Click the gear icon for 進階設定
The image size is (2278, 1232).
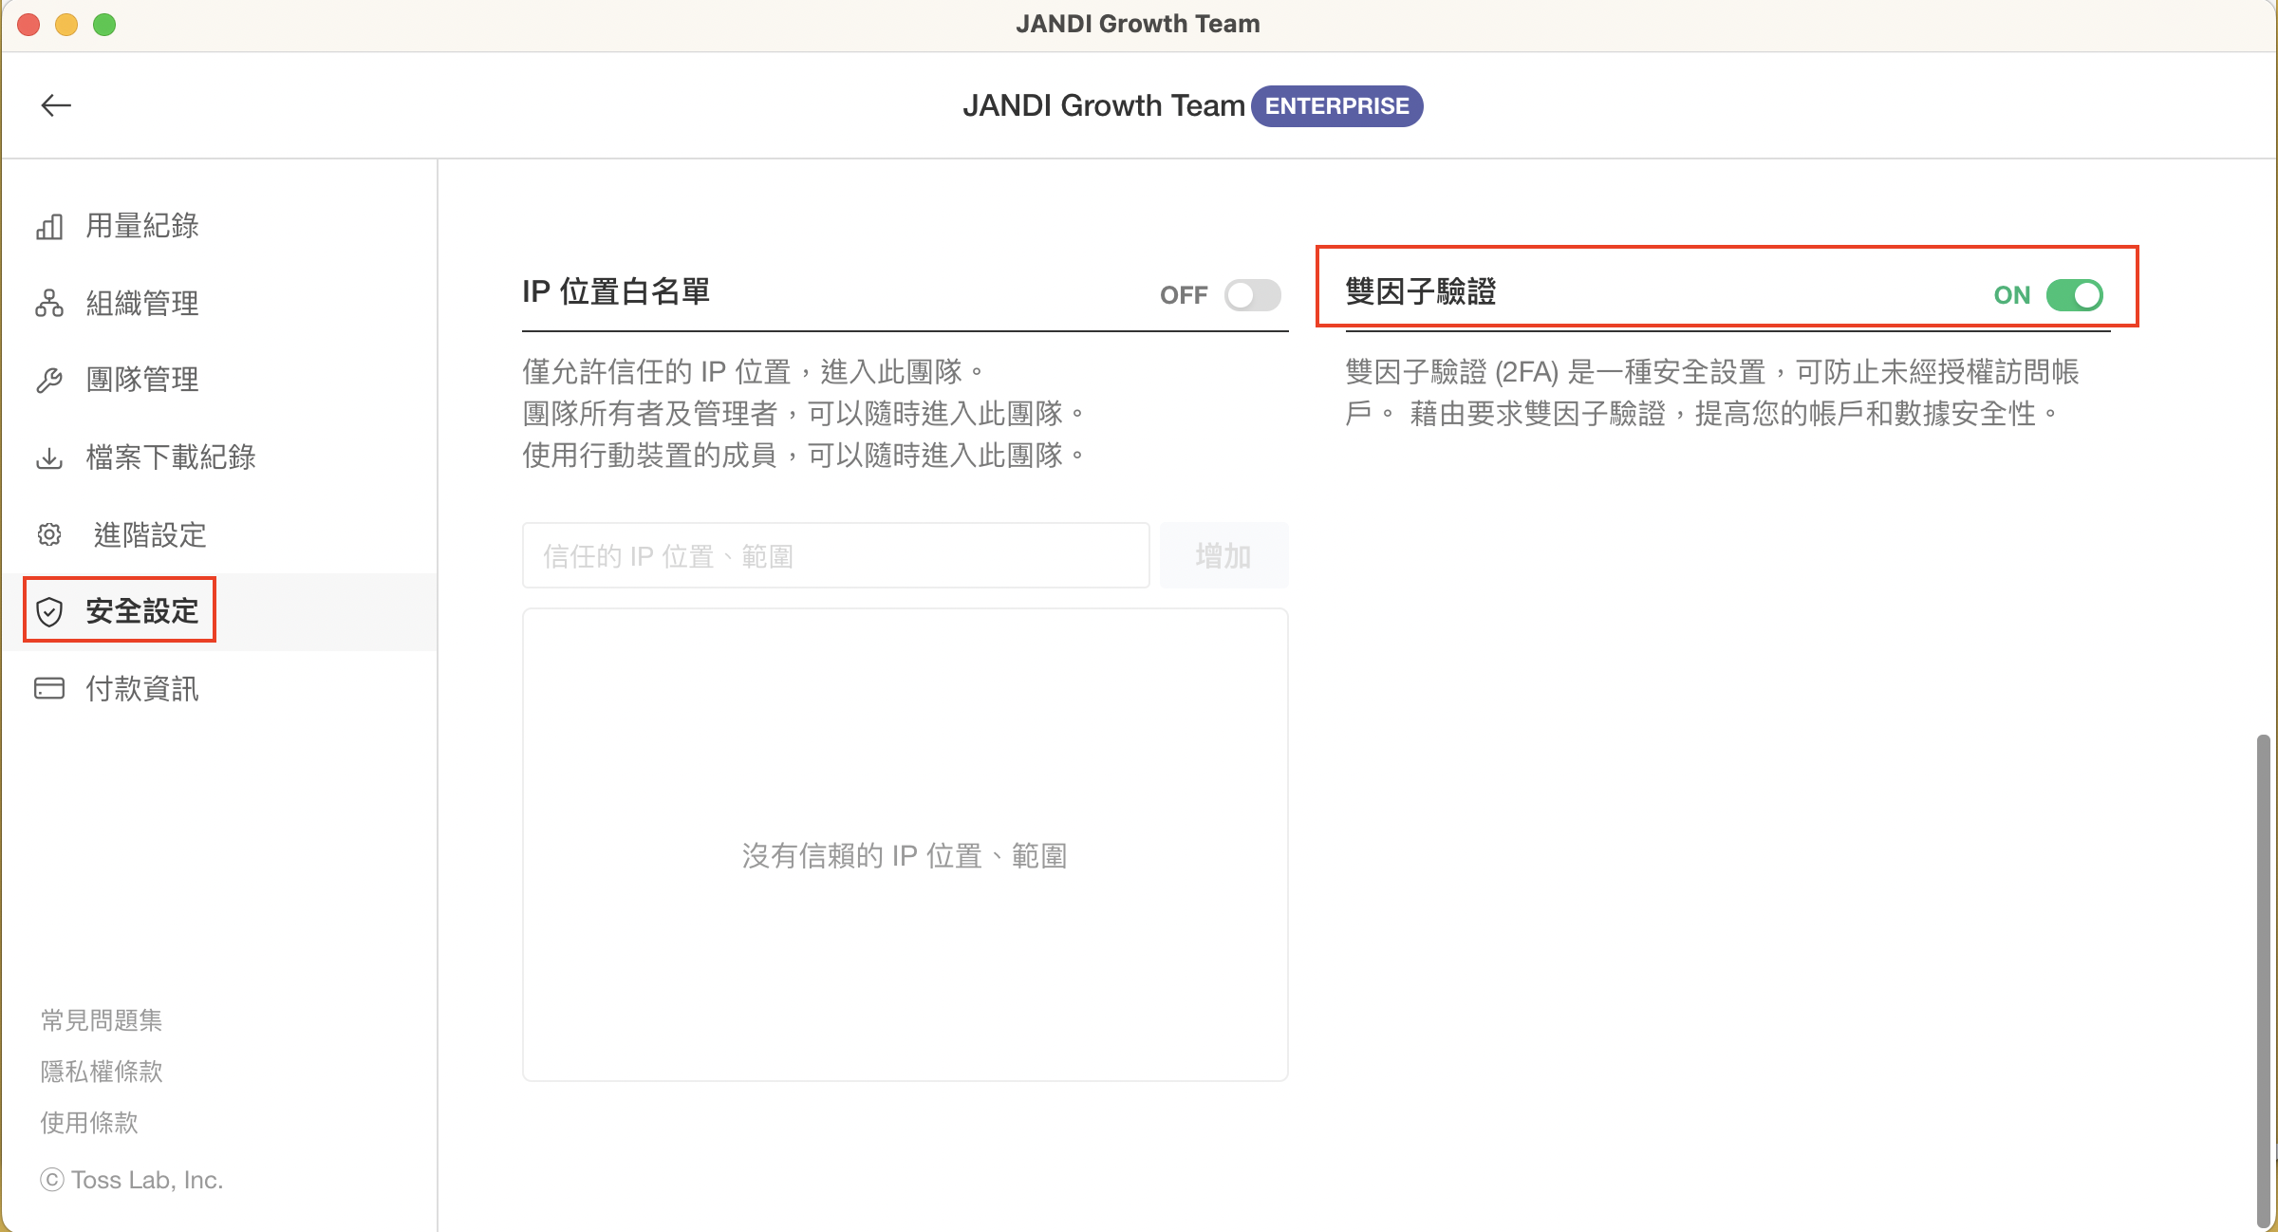(49, 535)
